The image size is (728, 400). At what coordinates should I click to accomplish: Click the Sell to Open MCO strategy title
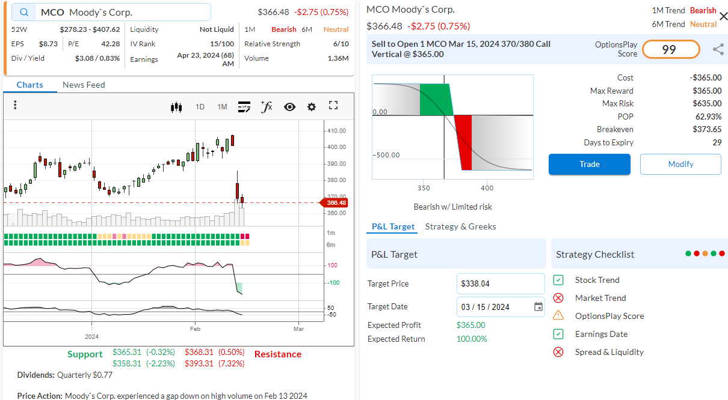[x=461, y=49]
